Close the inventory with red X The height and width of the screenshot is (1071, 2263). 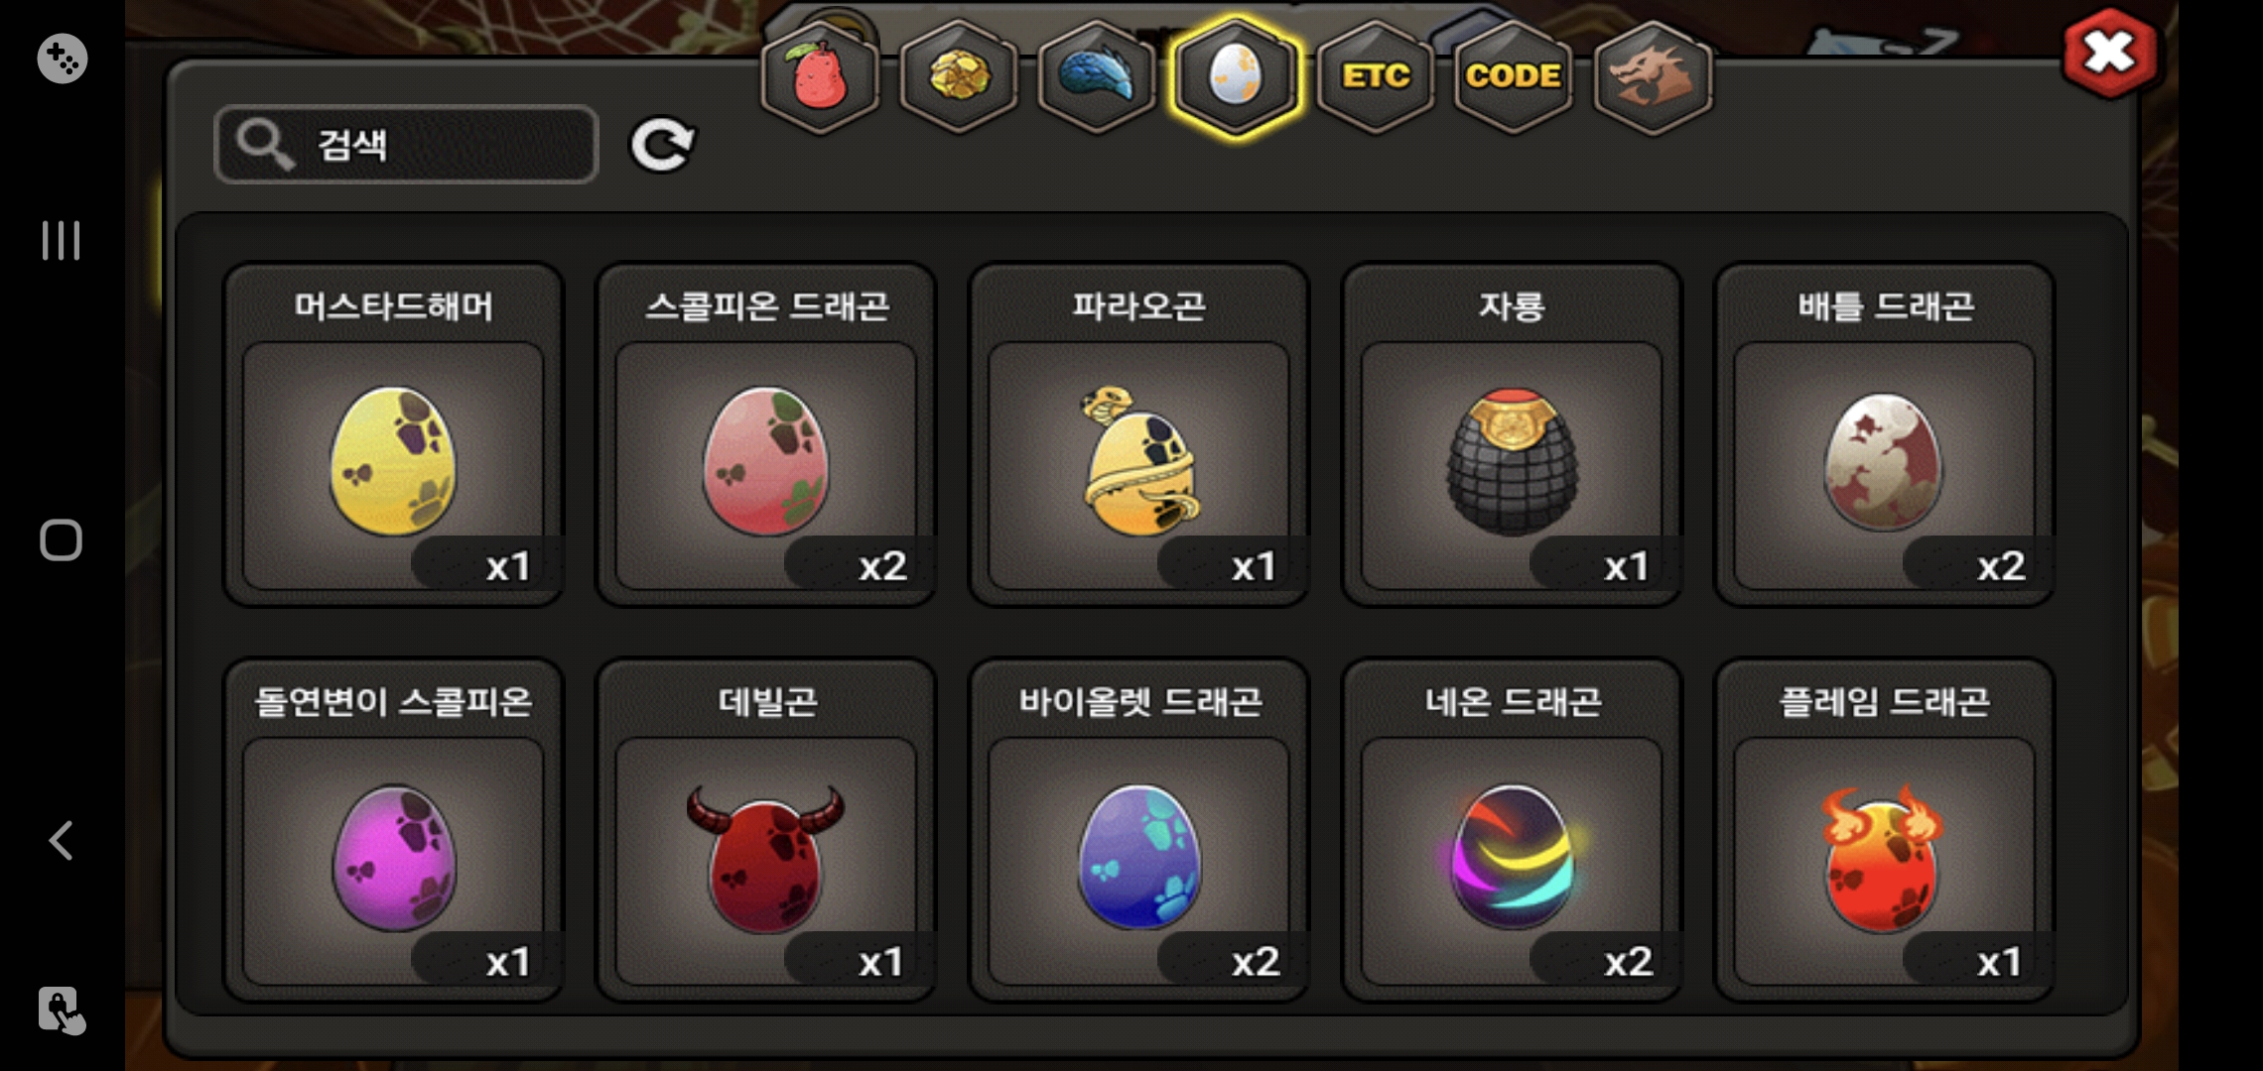point(2110,53)
